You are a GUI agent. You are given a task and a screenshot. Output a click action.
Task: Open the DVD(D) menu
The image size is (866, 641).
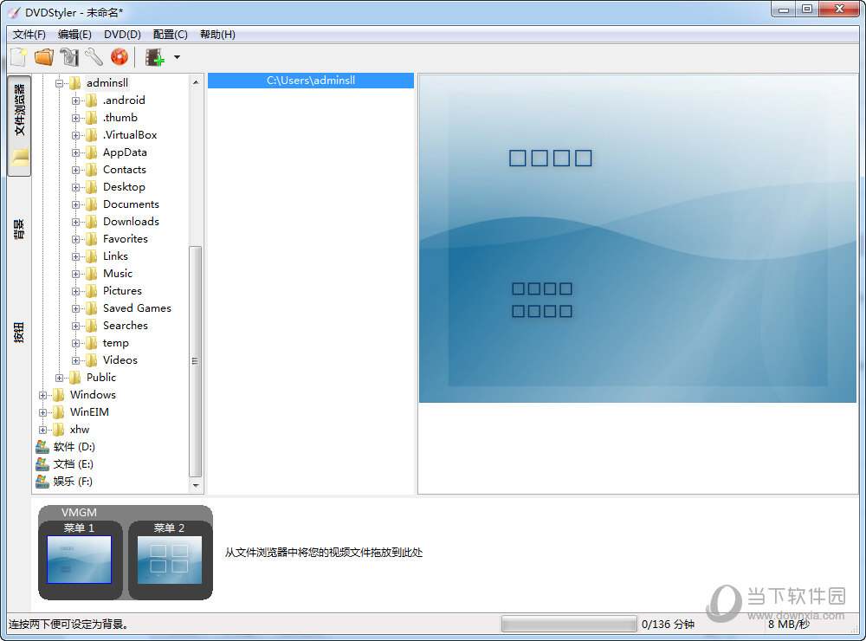tap(122, 35)
